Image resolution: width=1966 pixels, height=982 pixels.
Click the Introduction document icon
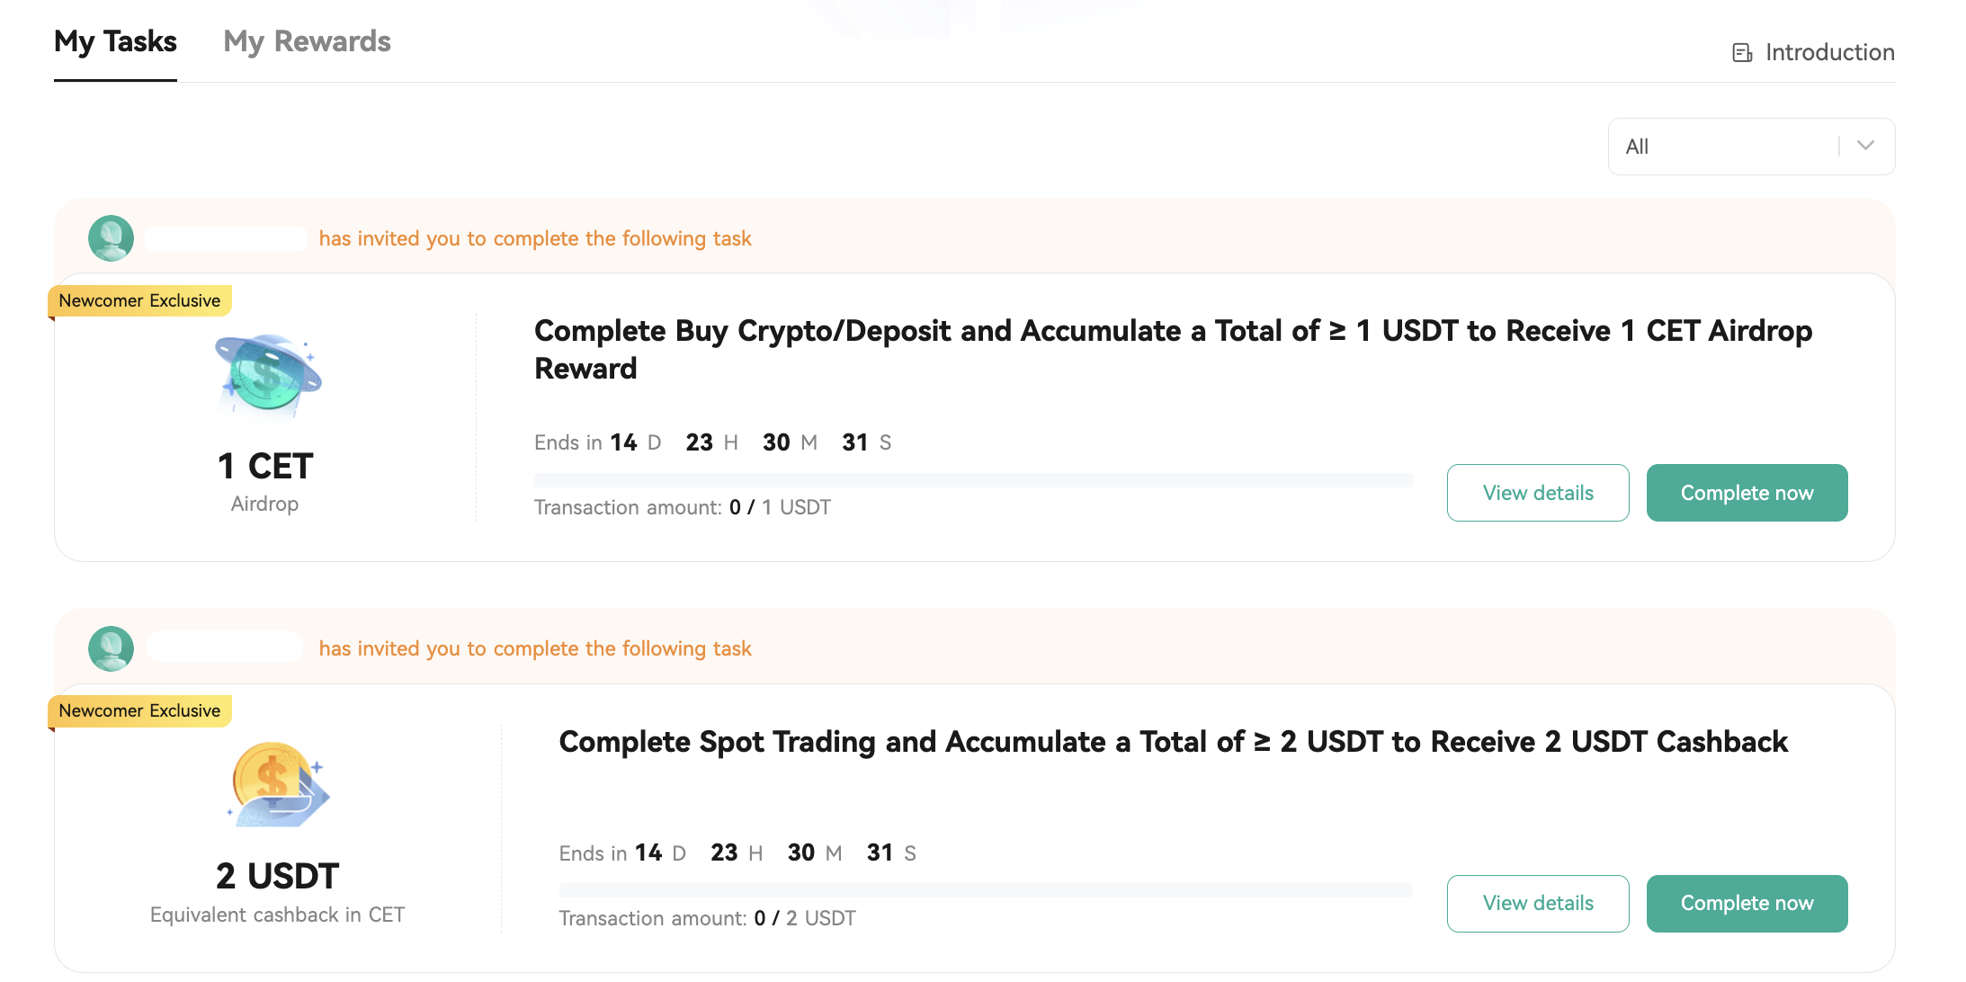1742,53
